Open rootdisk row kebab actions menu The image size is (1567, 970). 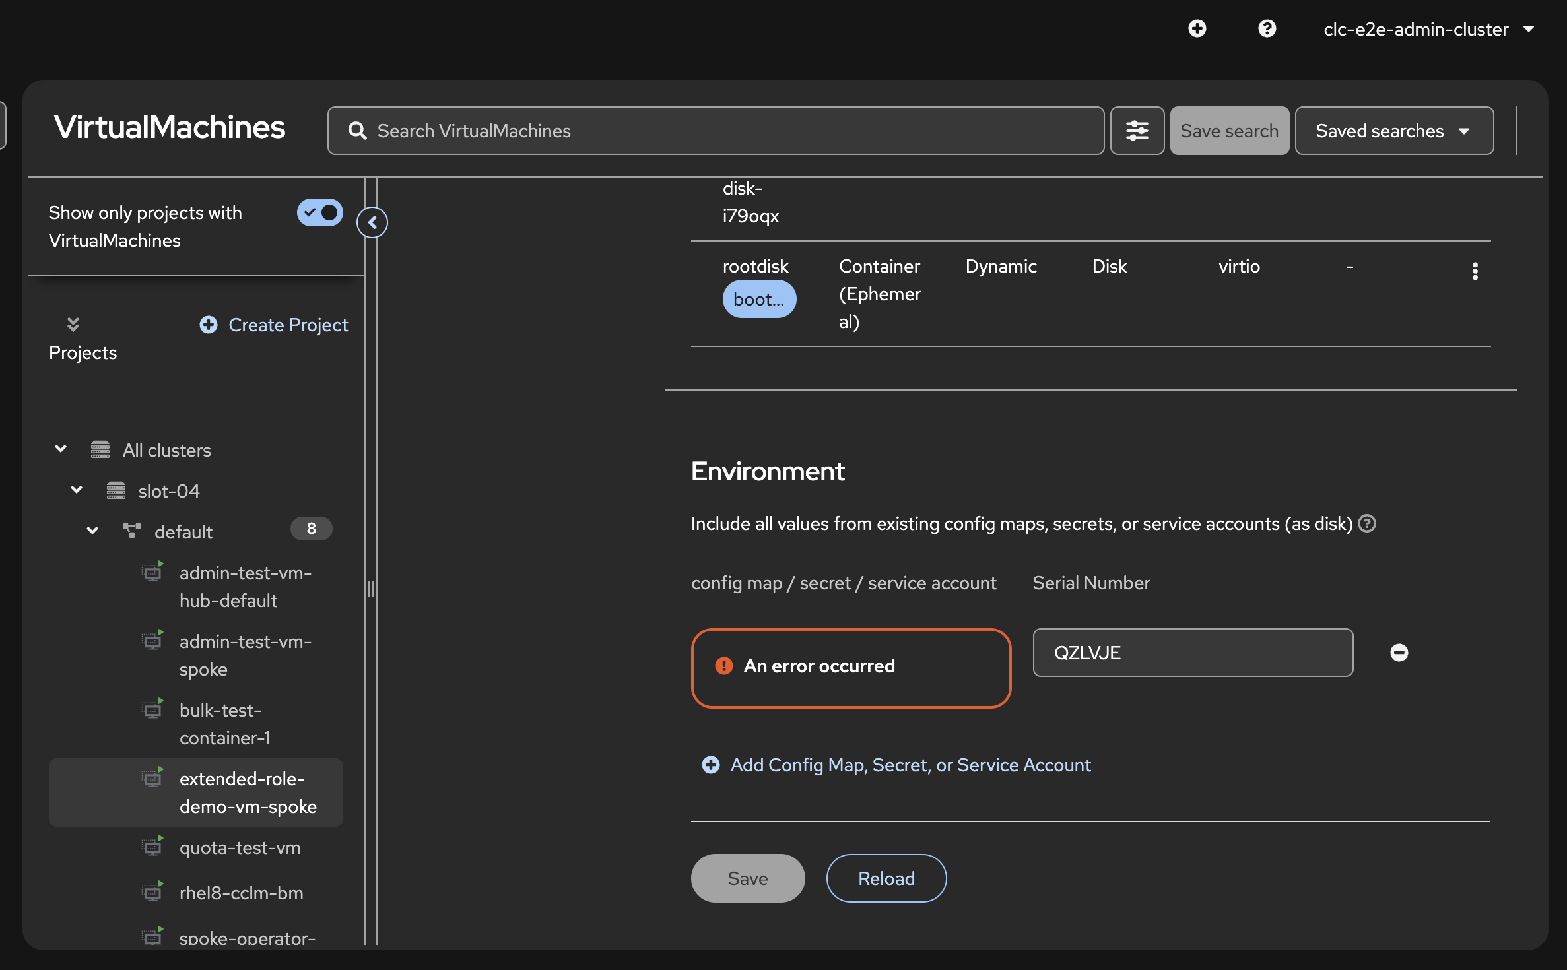1475,271
